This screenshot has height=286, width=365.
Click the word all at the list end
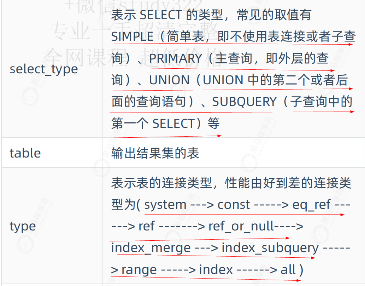click(288, 270)
